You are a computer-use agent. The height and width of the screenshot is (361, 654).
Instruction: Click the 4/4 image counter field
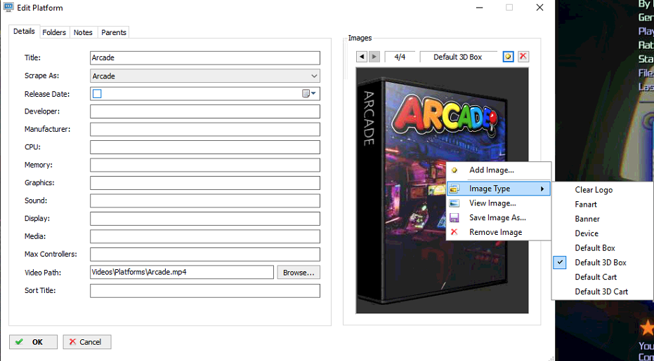click(x=400, y=57)
